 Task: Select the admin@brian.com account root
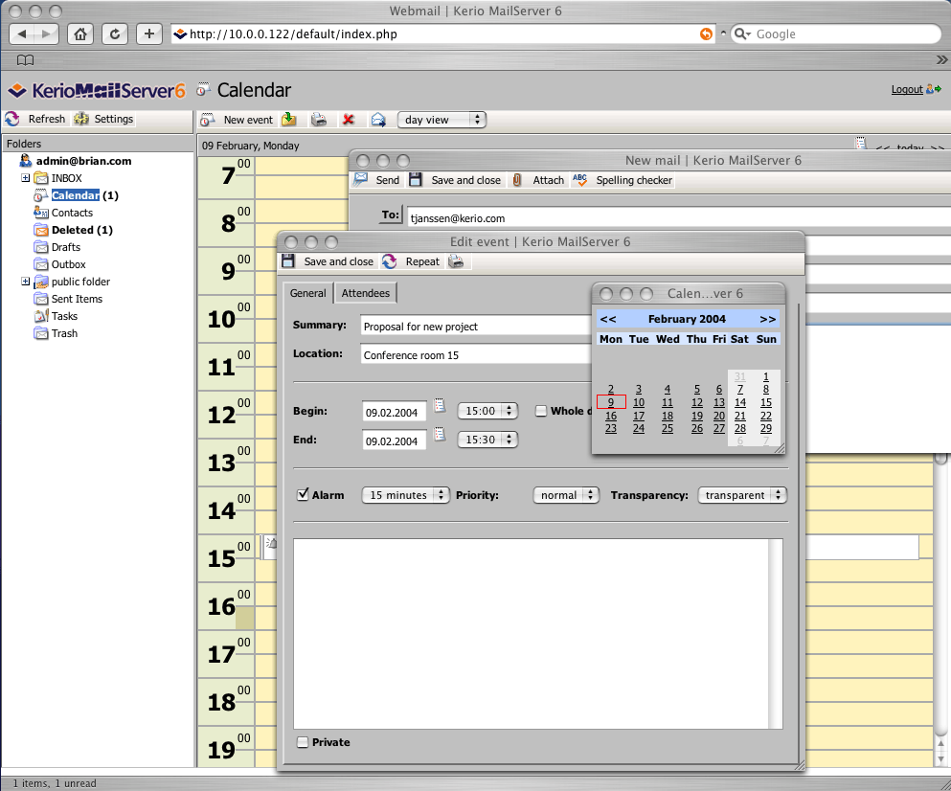(x=83, y=161)
